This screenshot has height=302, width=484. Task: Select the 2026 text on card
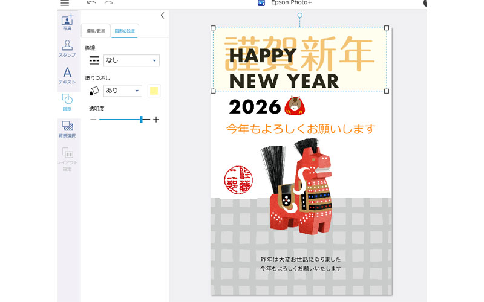(x=255, y=107)
